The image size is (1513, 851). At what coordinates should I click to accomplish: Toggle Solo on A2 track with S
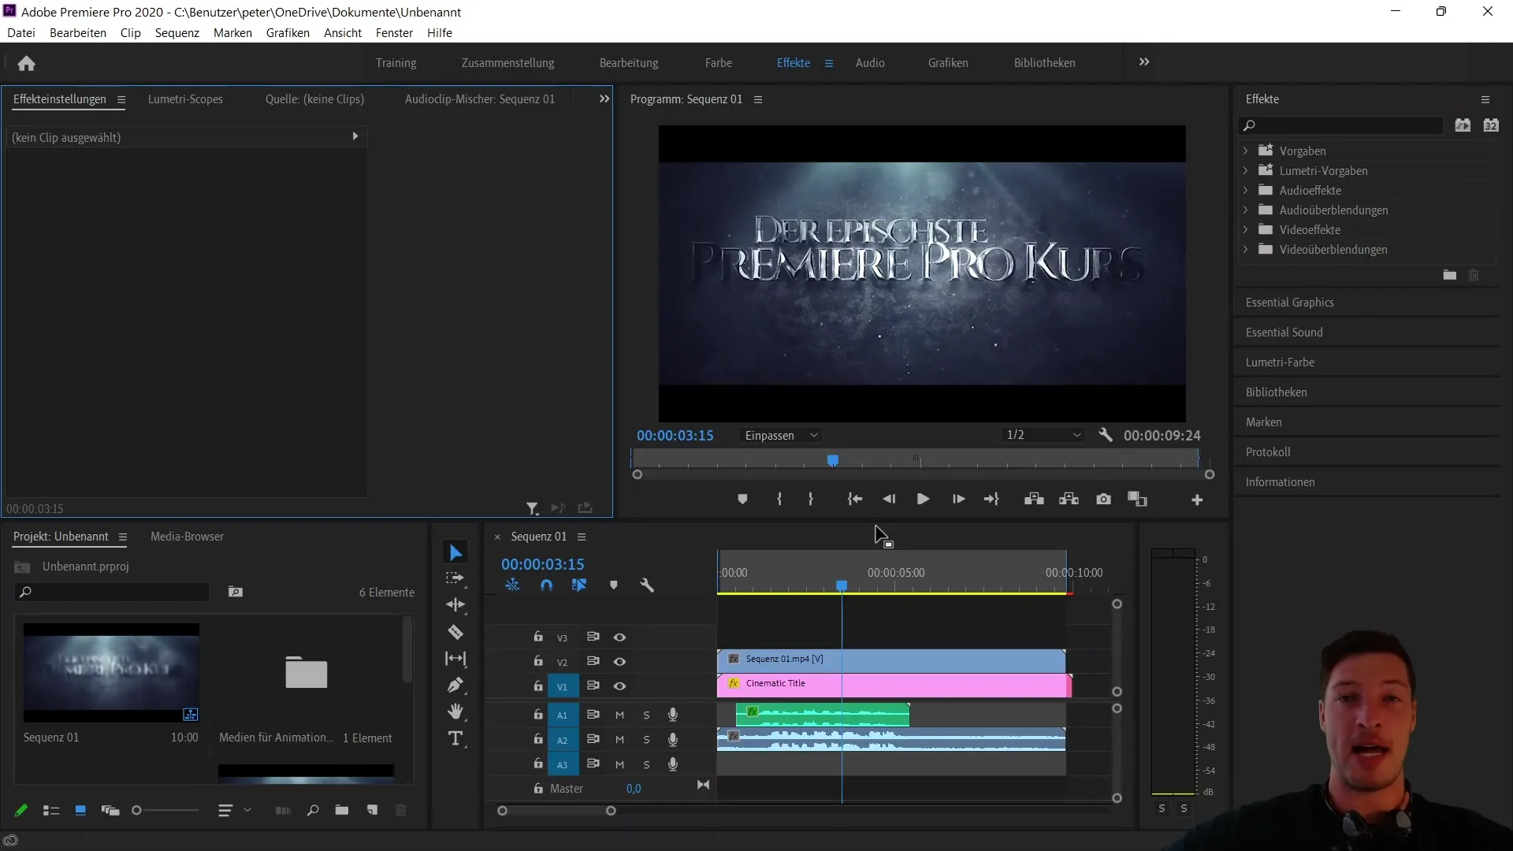click(646, 740)
